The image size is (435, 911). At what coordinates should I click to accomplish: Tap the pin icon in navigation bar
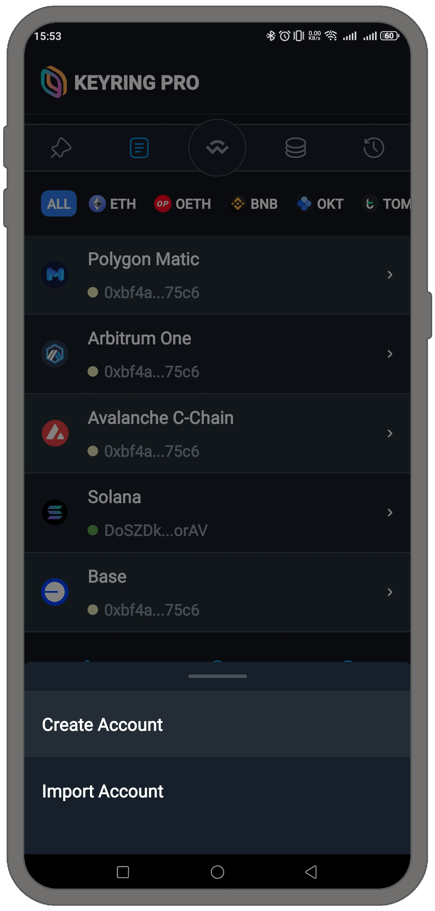click(x=61, y=147)
